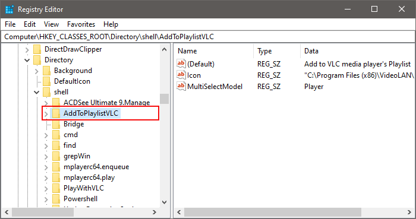The width and height of the screenshot is (416, 219).
Task: Click the 'Add to VLC media player's Playlist' data
Action: pos(357,64)
